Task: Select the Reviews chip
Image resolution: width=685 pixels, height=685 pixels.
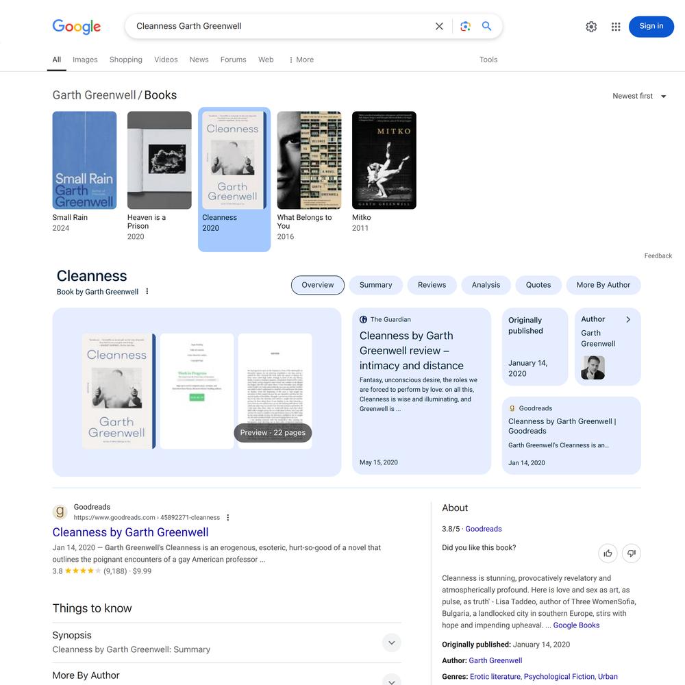Action: [x=432, y=285]
